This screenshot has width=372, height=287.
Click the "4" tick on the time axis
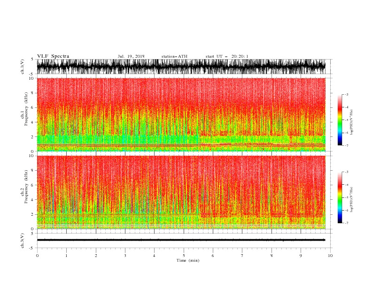coord(154,256)
